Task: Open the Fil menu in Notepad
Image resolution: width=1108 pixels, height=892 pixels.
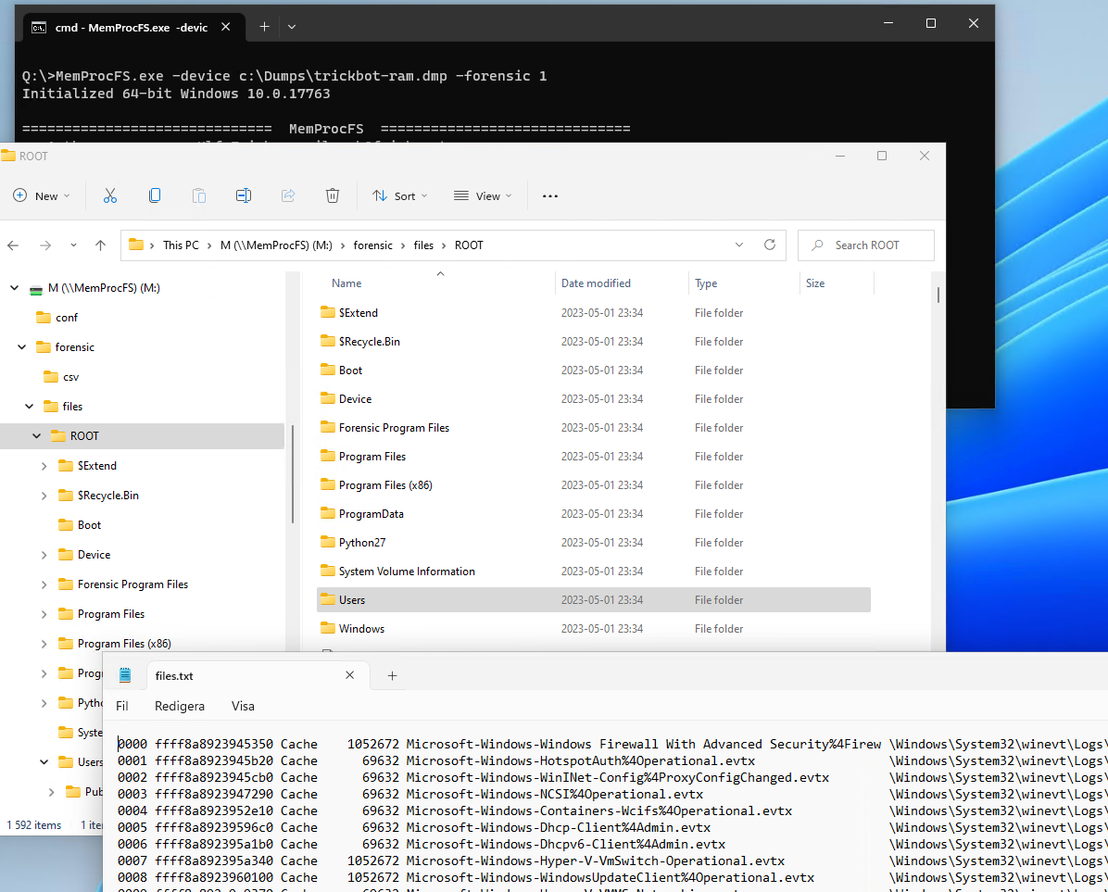Action: coord(121,706)
